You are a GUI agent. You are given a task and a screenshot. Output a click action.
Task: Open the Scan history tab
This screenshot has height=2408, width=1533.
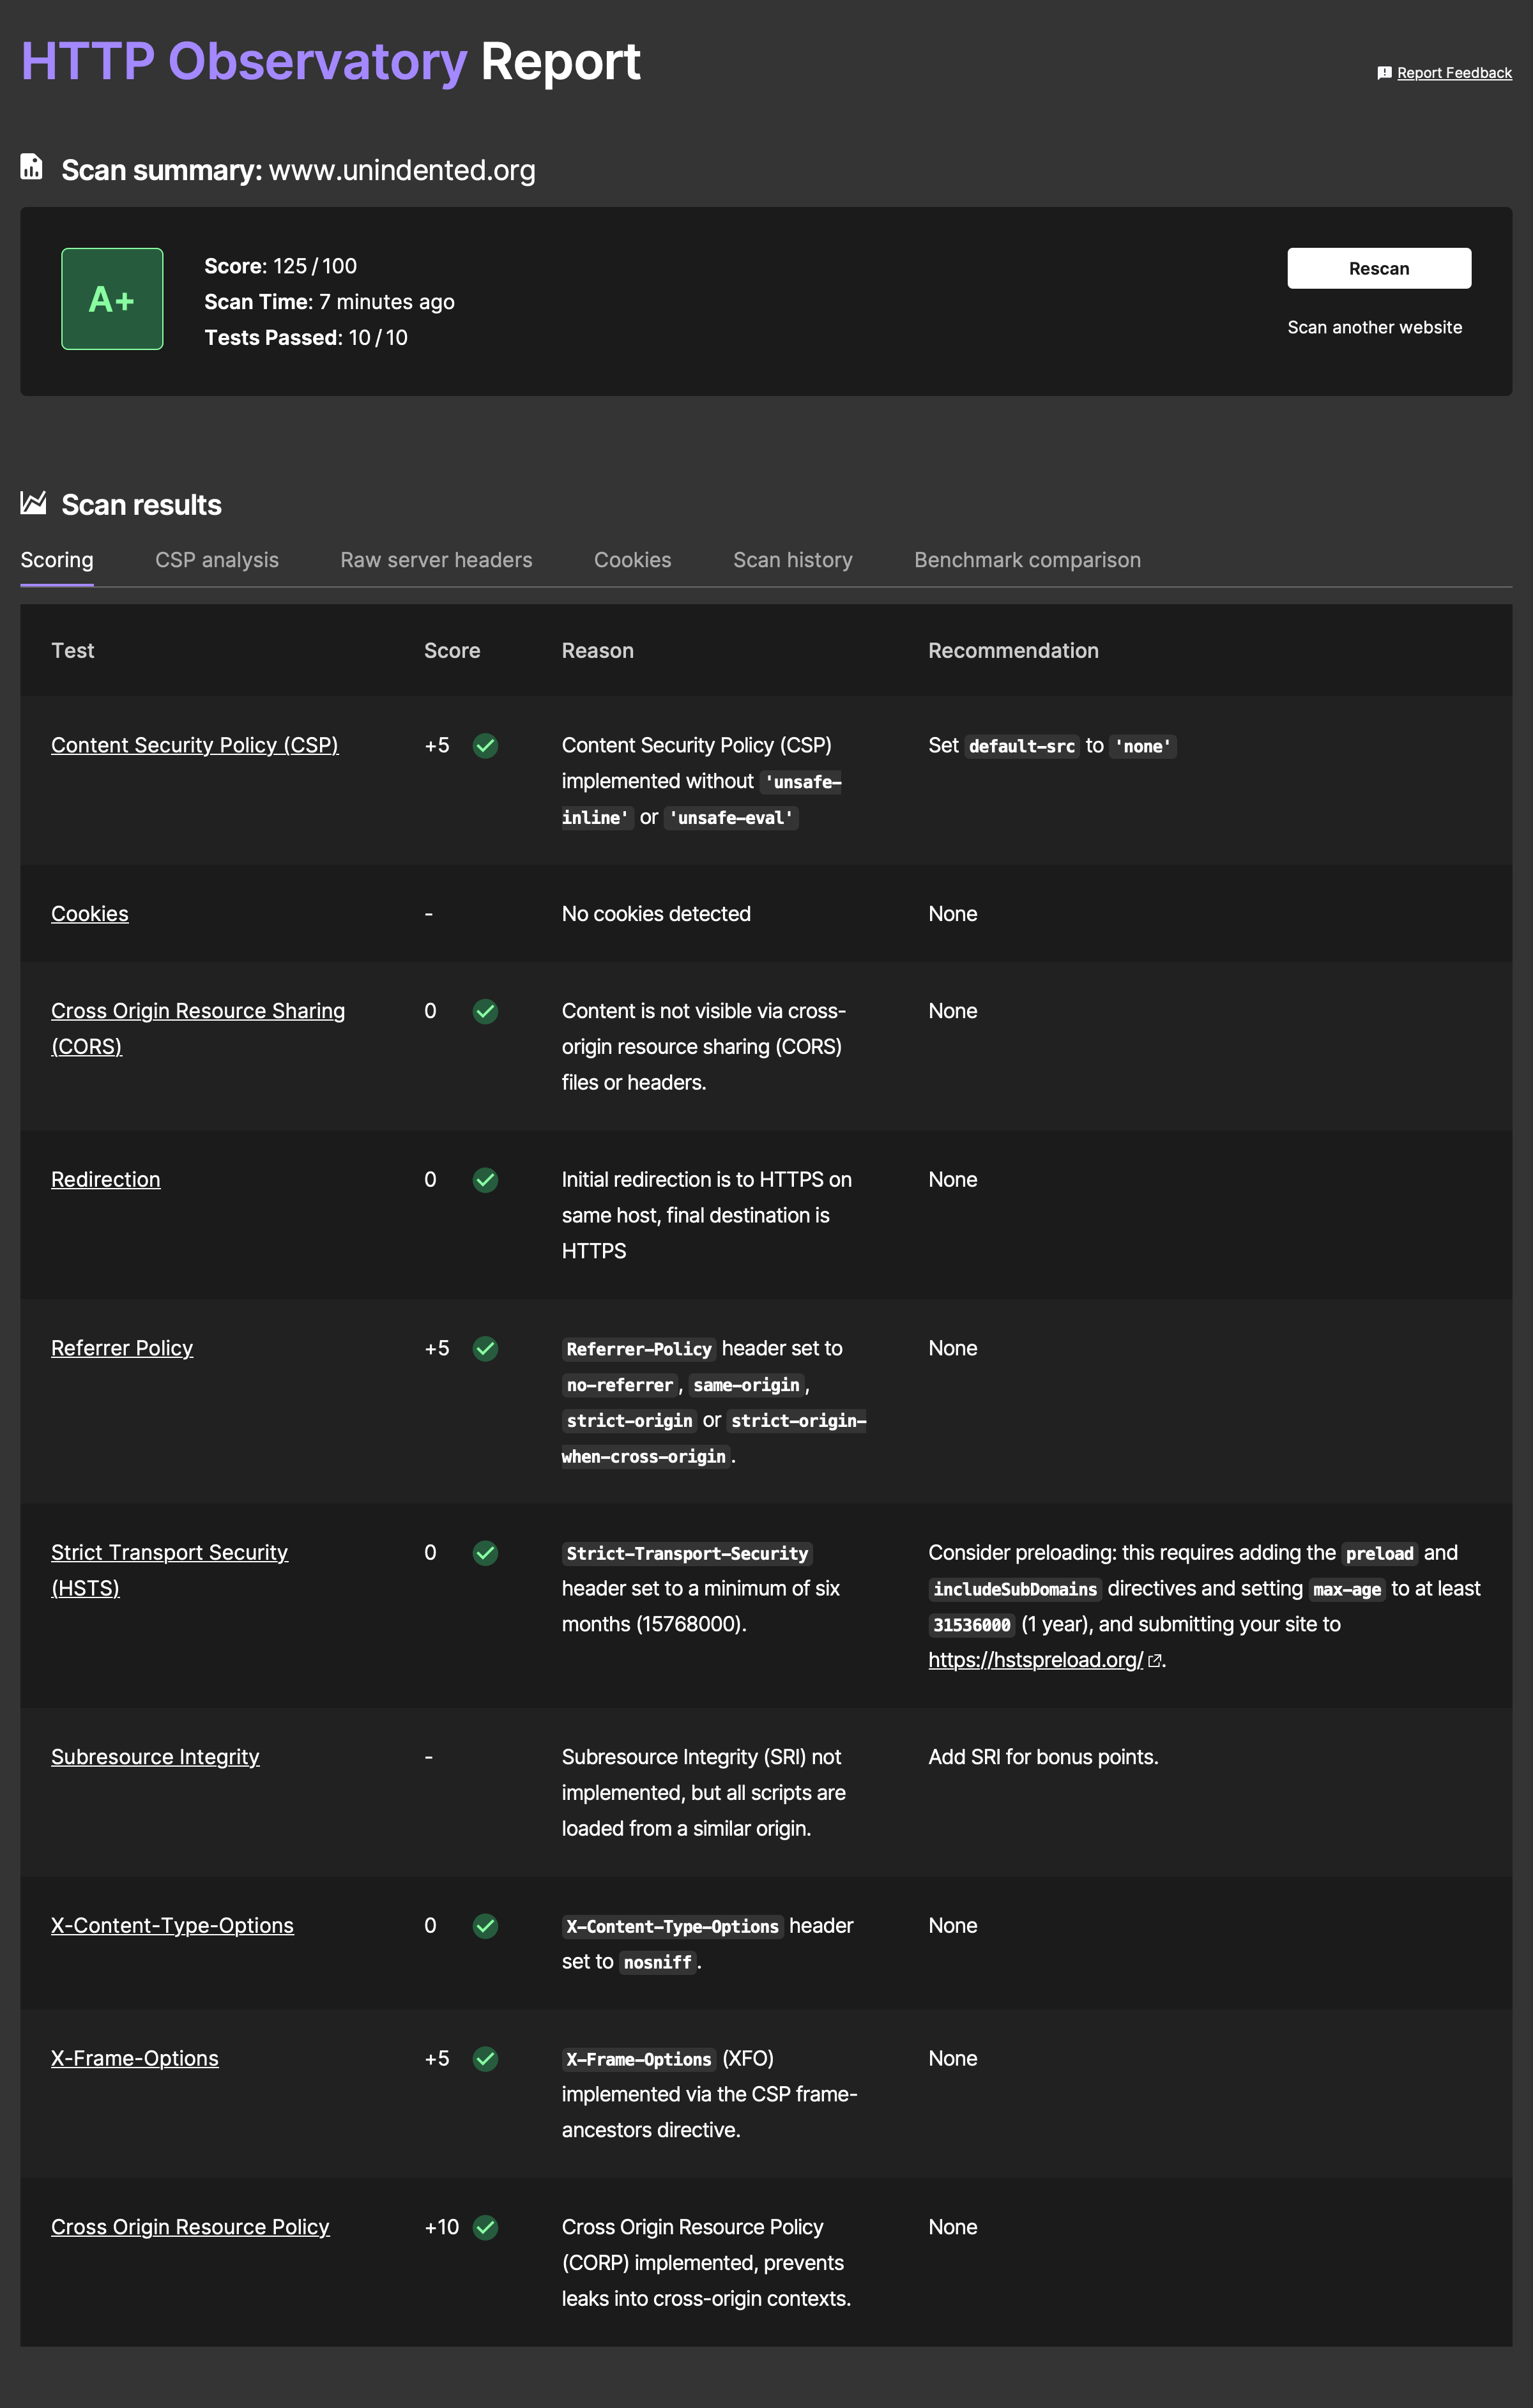[x=792, y=560]
